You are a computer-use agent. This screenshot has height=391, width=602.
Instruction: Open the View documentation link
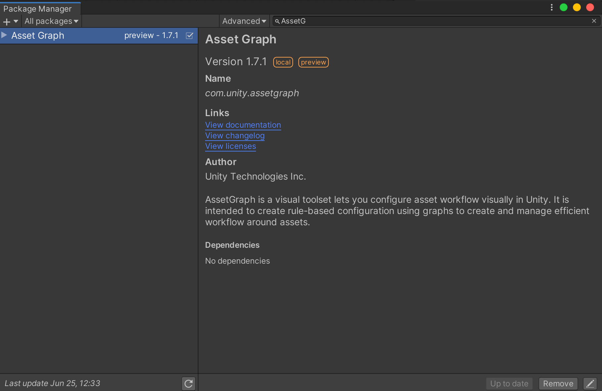coord(243,125)
